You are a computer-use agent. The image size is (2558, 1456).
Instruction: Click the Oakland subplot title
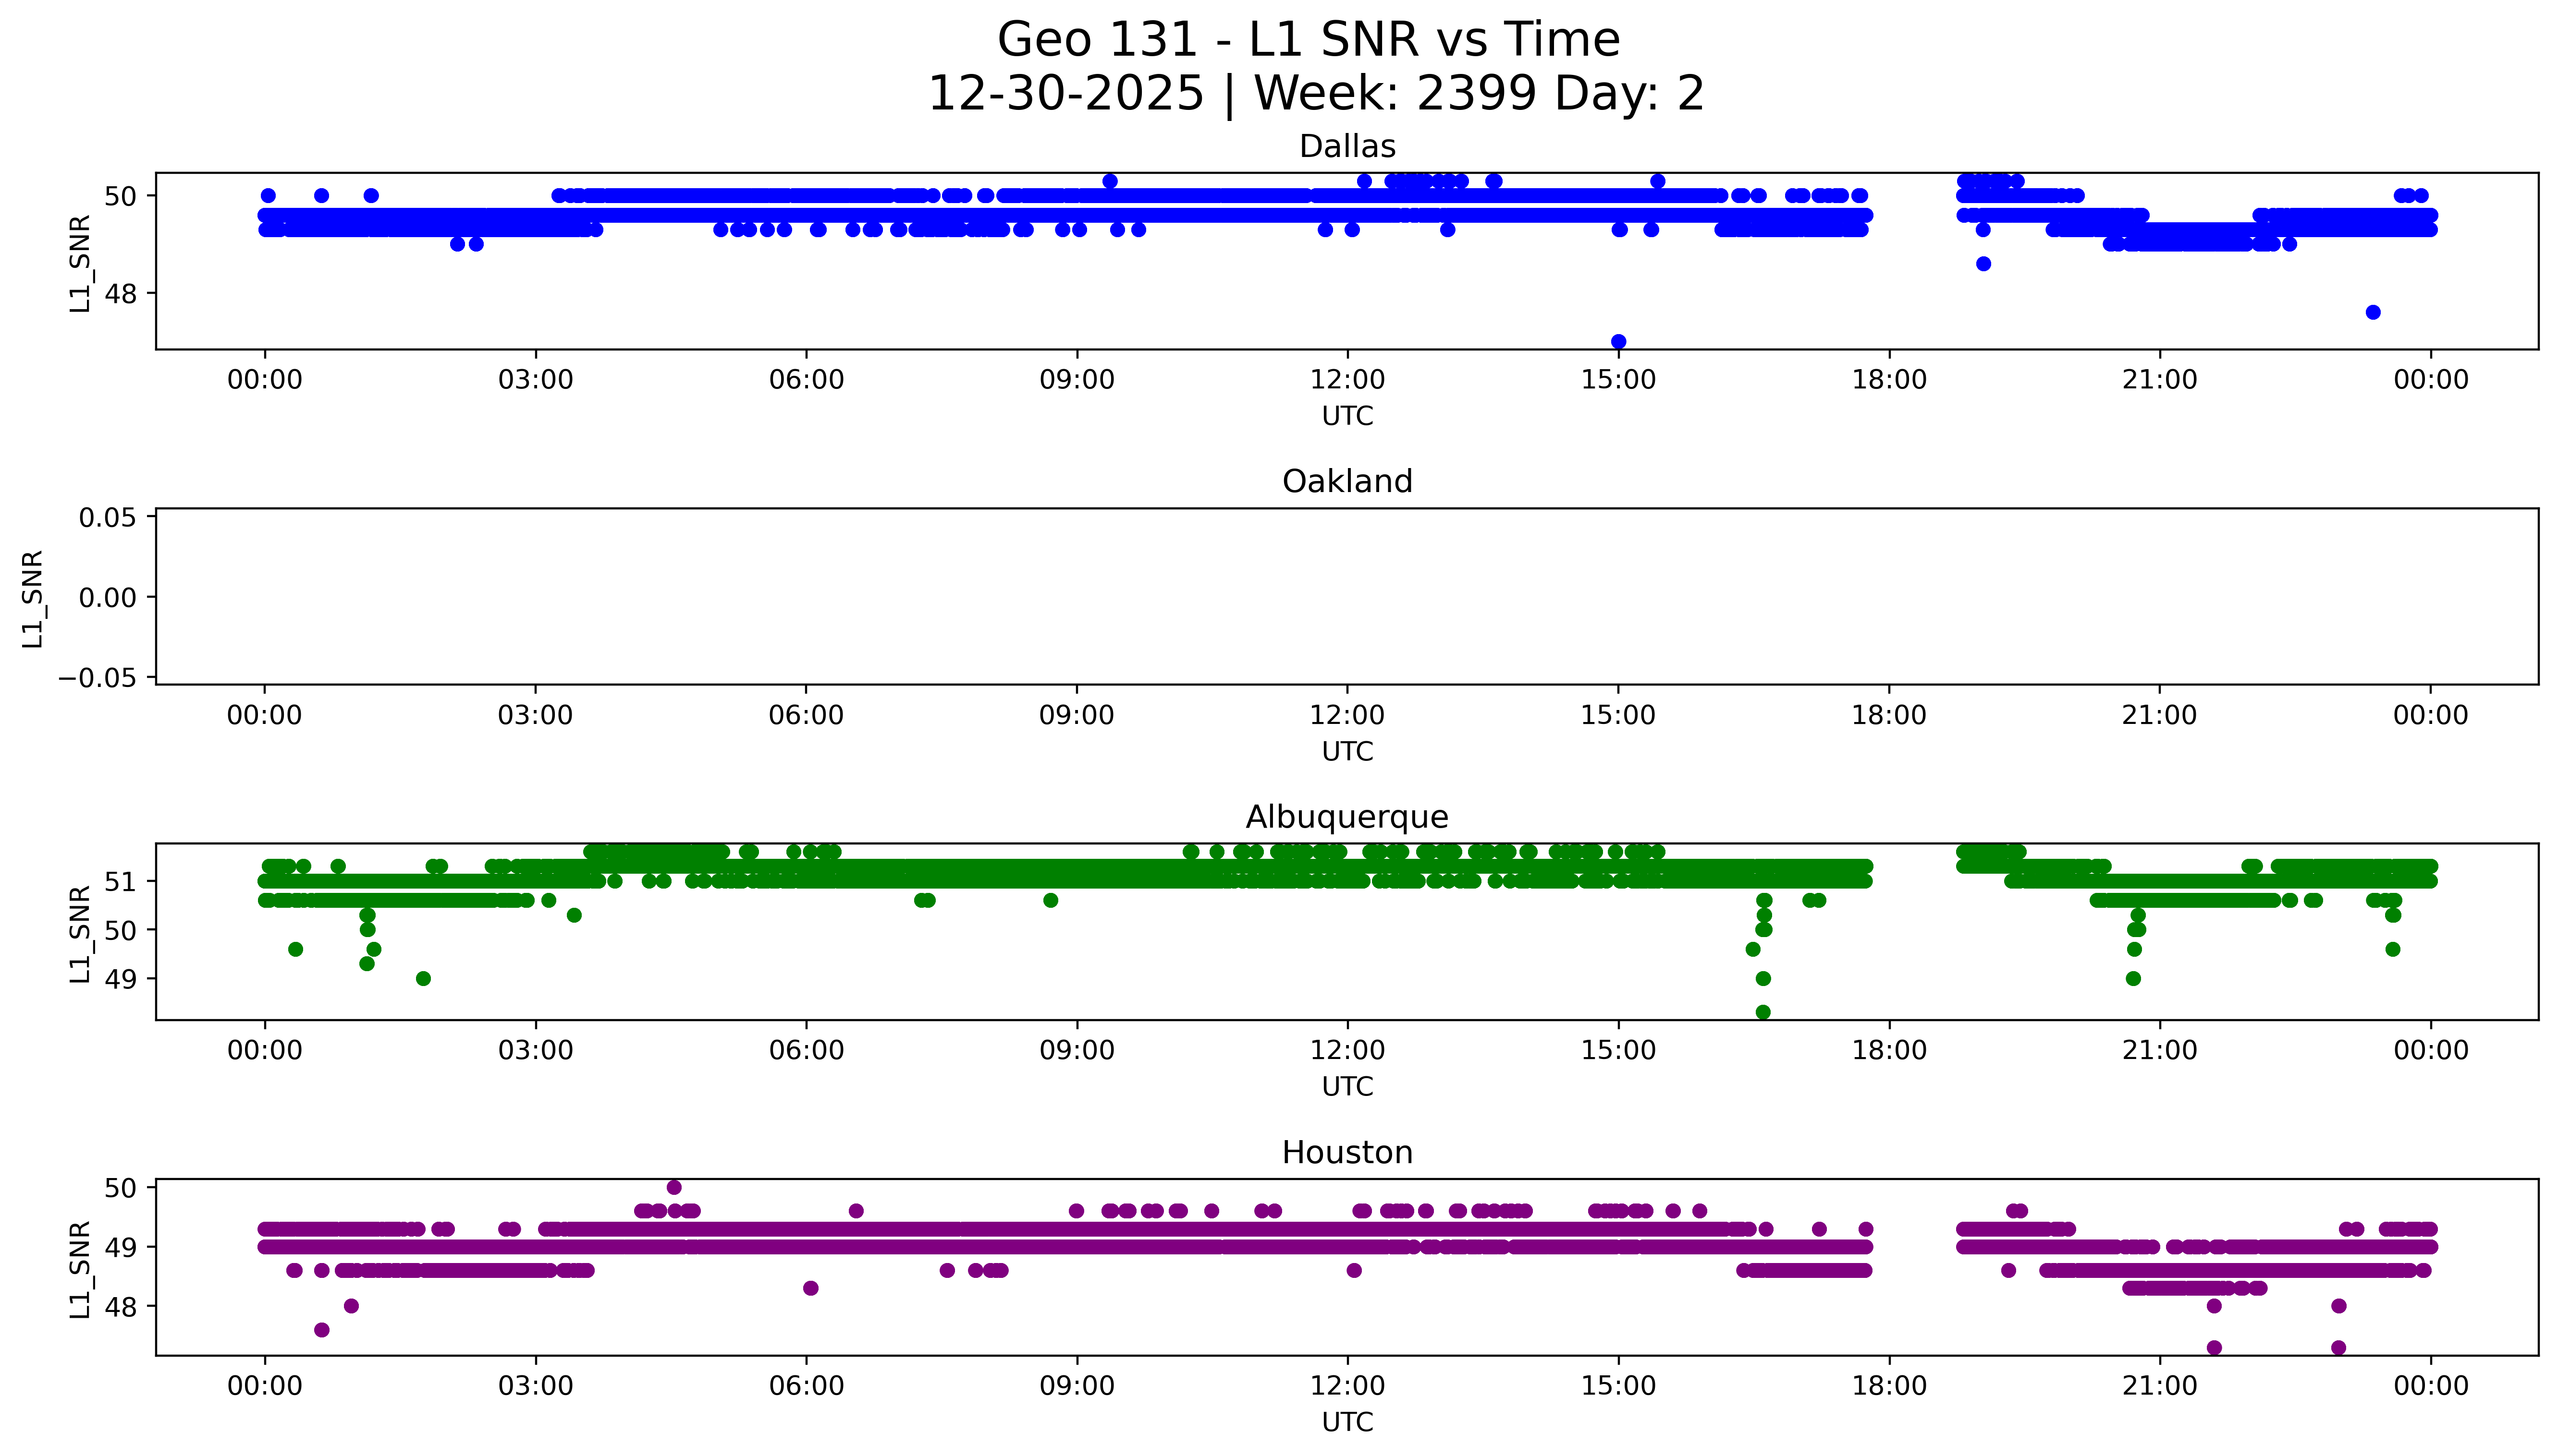(1346, 481)
